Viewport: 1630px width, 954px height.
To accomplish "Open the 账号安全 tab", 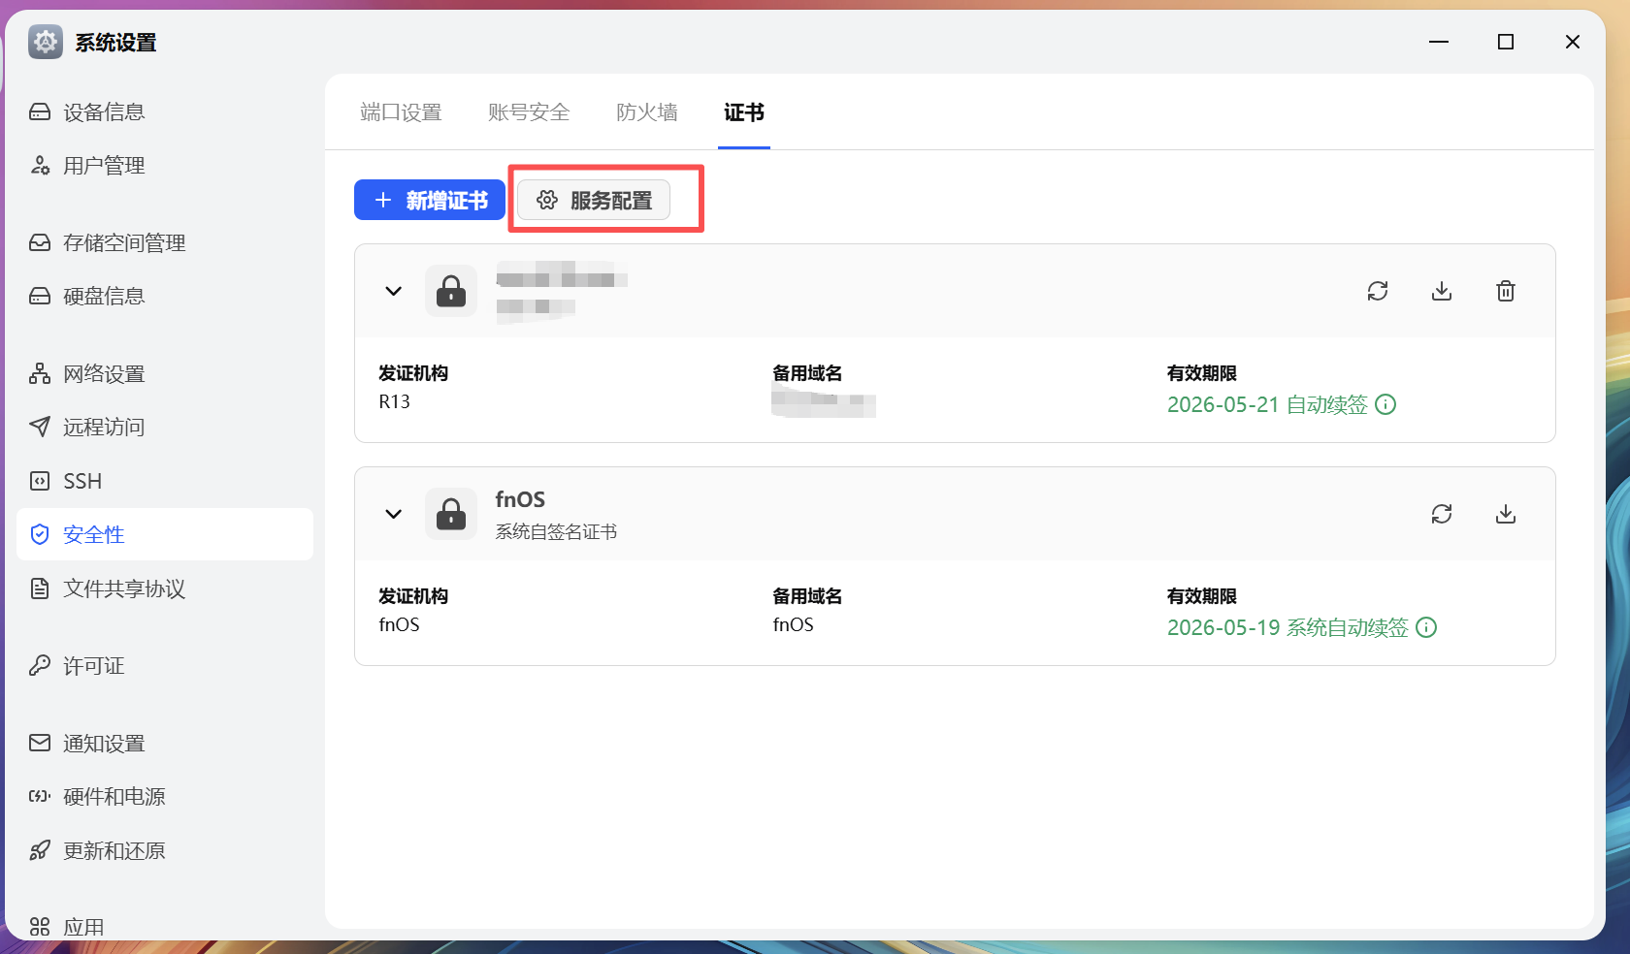I will click(x=529, y=112).
